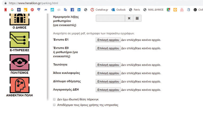Choose file for Έντυπο Ε1
The height and width of the screenshot is (116, 203).
pyautogui.click(x=108, y=40)
